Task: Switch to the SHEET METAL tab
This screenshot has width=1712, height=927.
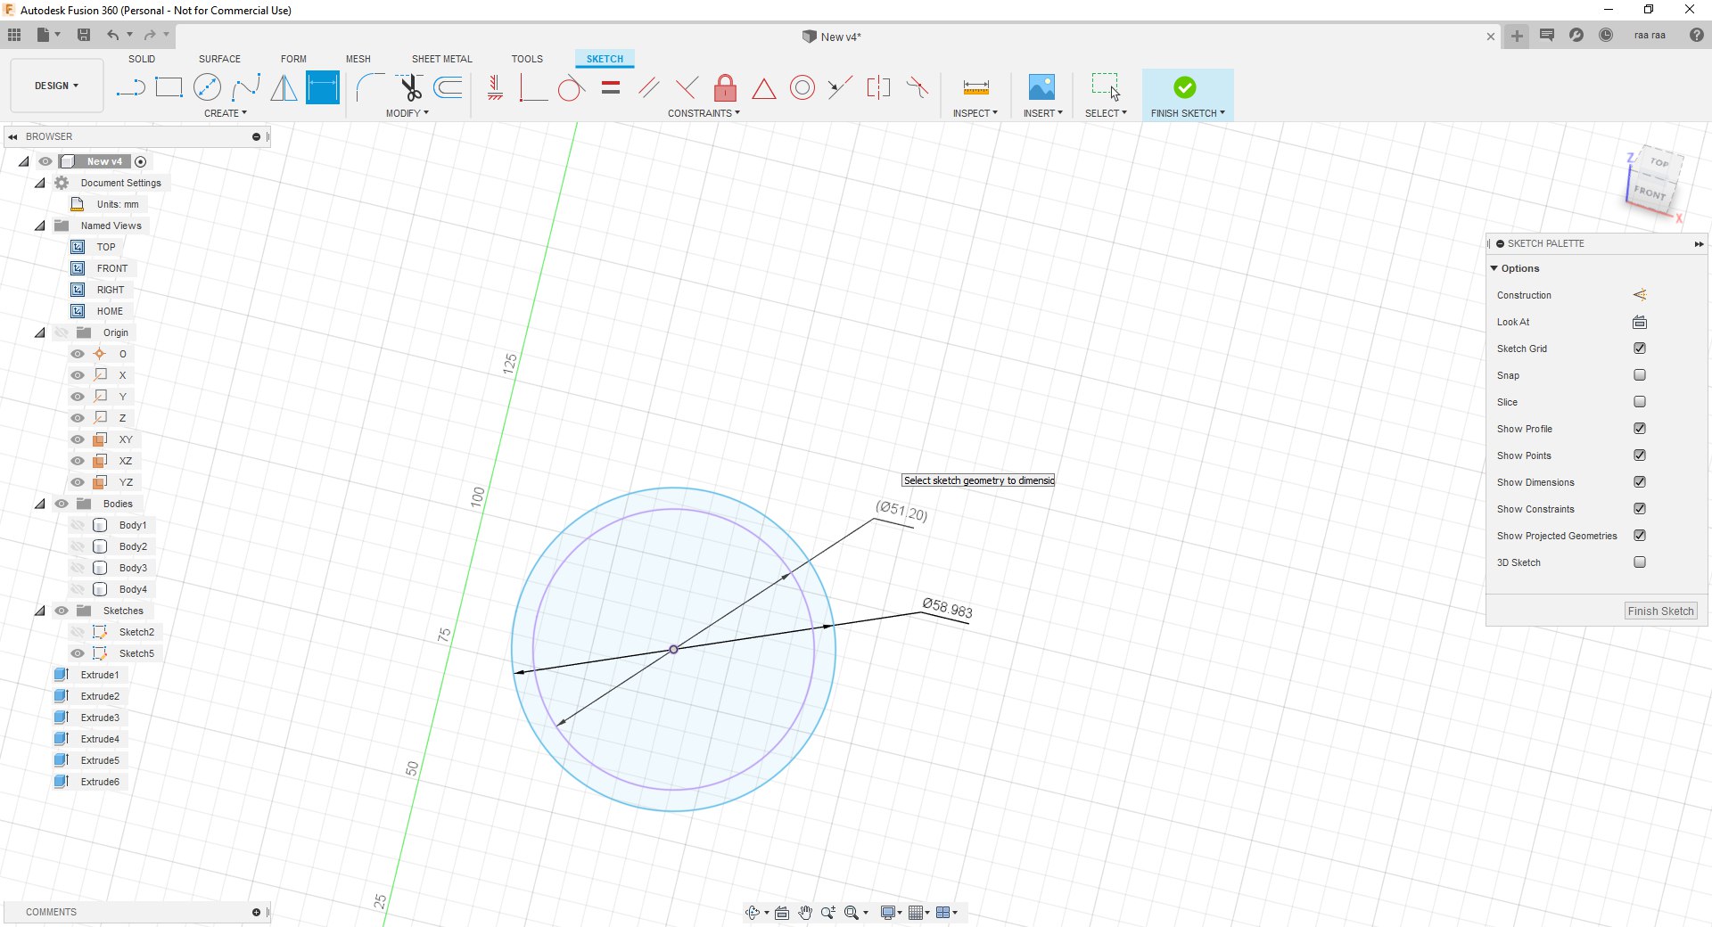Action: click(442, 59)
